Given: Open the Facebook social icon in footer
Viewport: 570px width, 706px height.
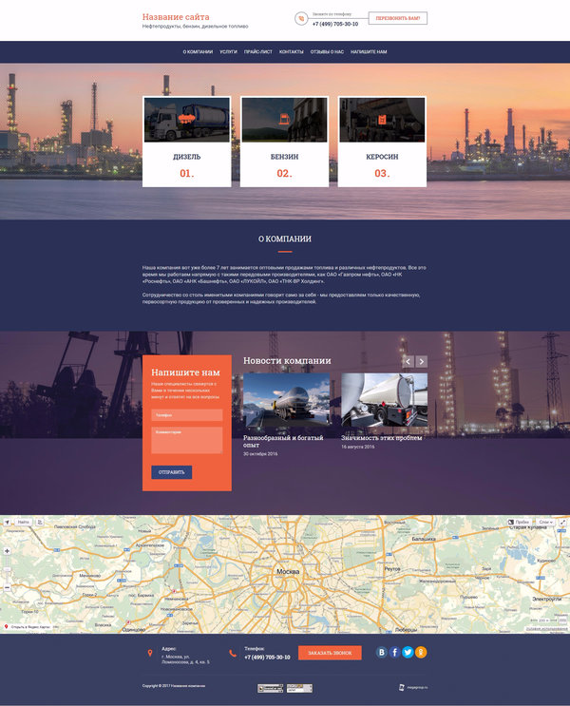Looking at the screenshot, I should (x=394, y=652).
